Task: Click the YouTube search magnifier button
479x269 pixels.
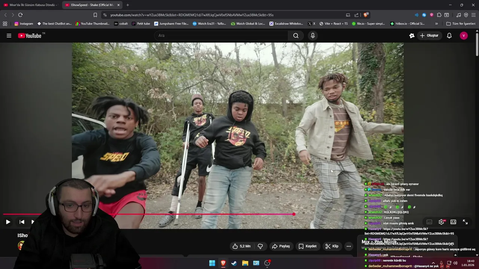Action: (296, 35)
